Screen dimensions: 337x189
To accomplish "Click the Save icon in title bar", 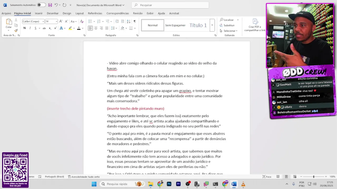I will [x=50, y=5].
